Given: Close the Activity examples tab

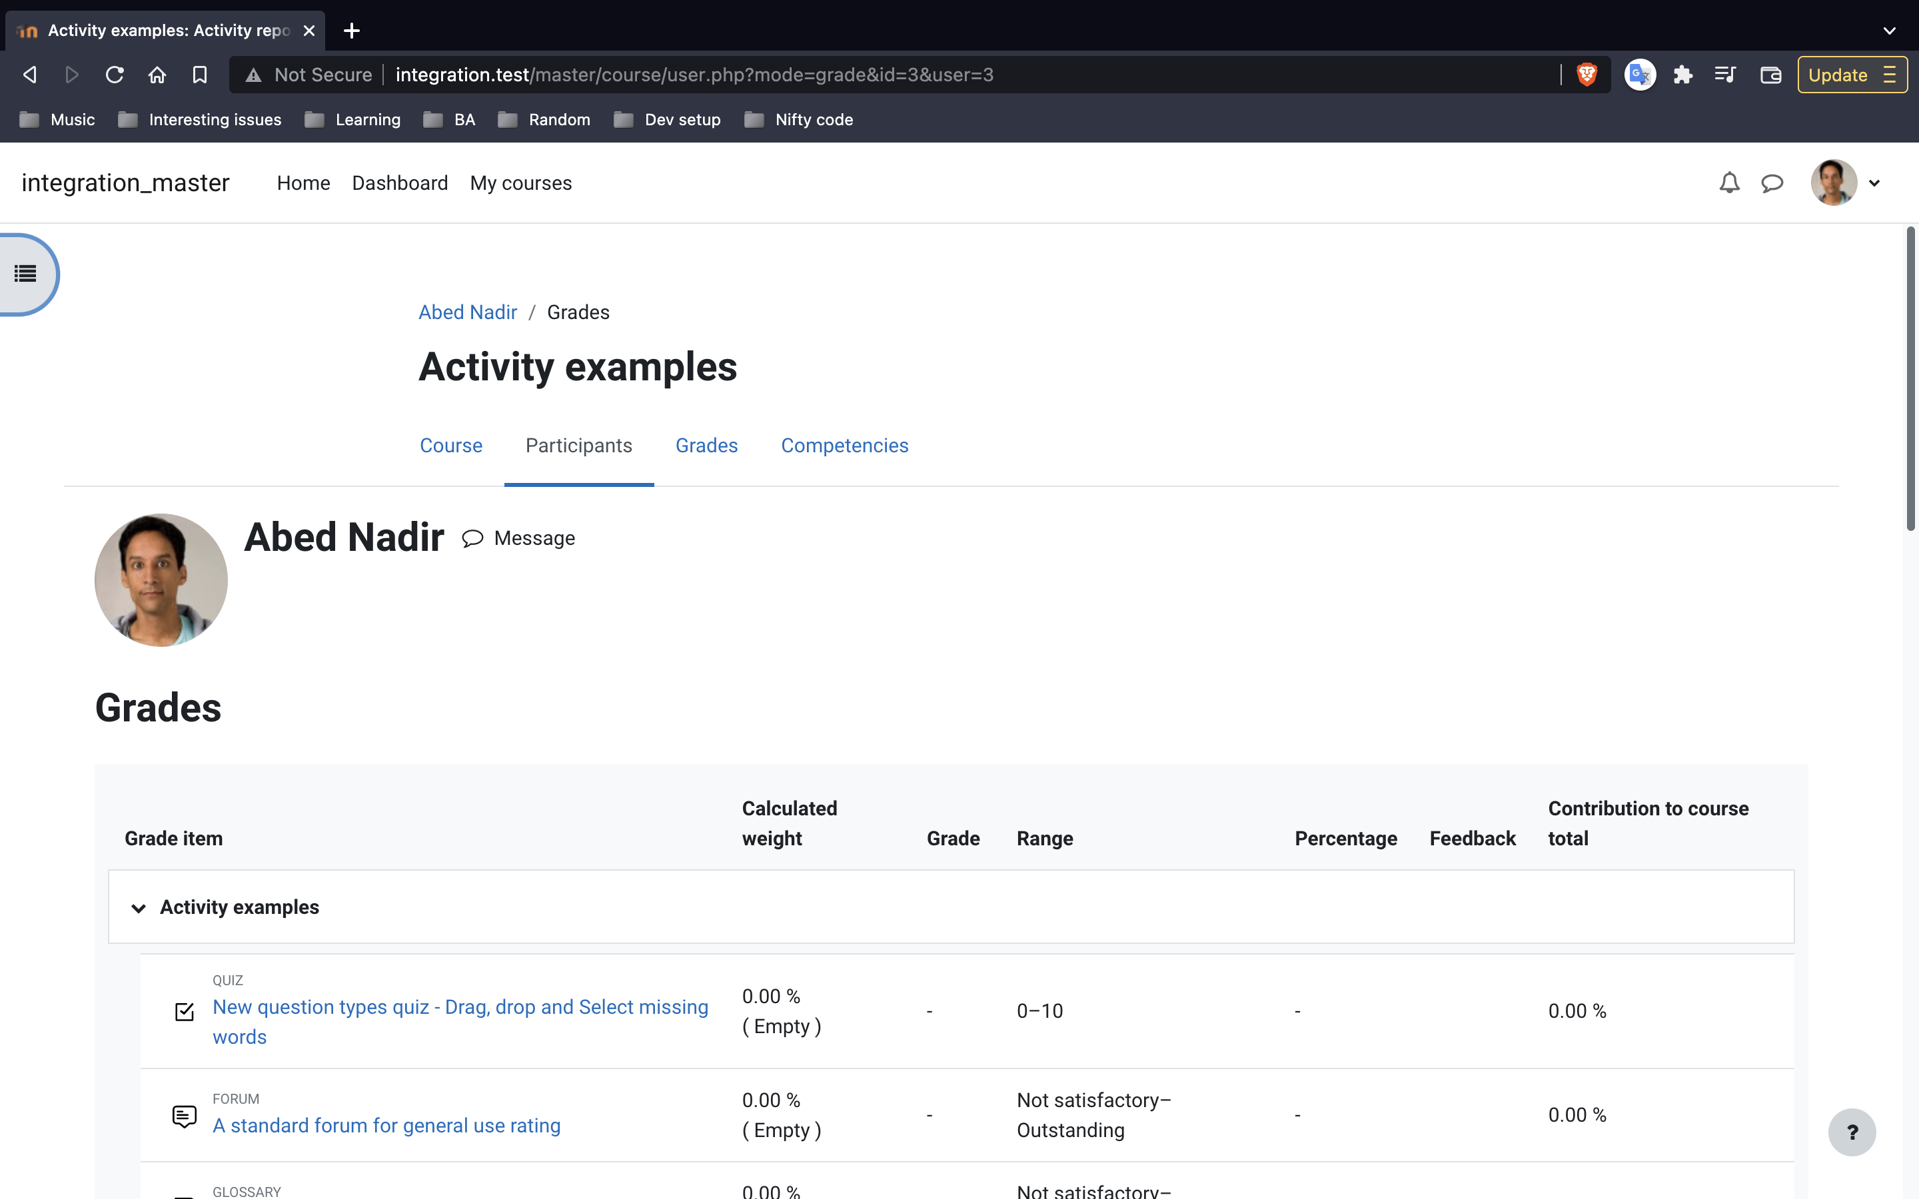Looking at the screenshot, I should point(309,30).
